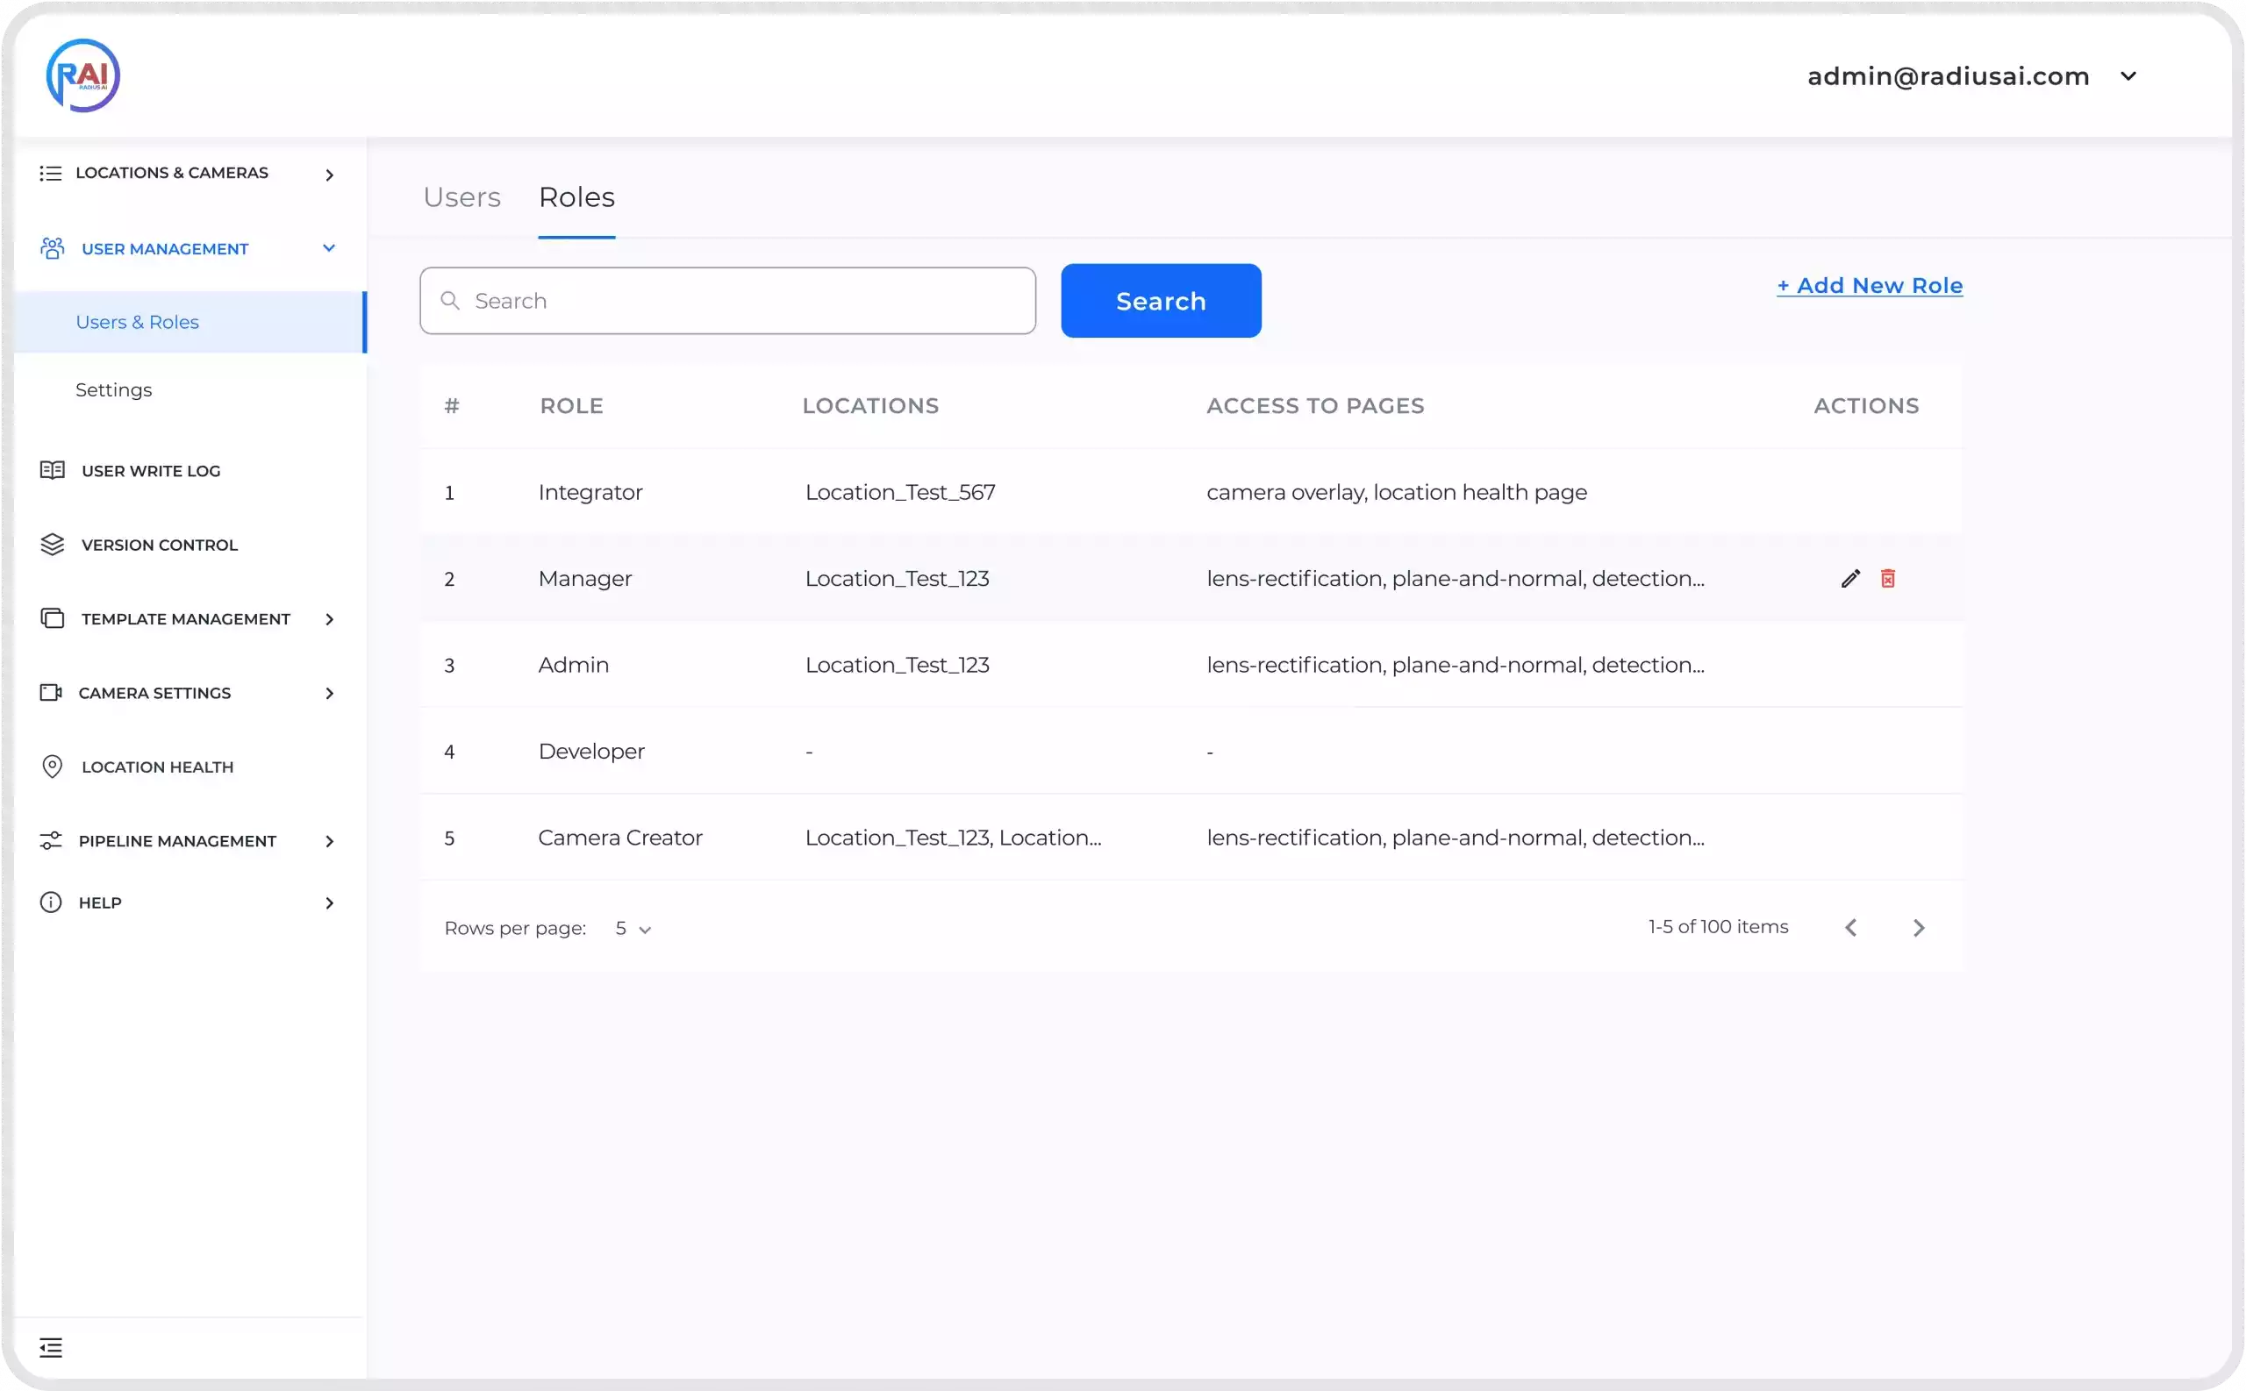Click the 1-5 of 100 items label
Viewport: 2246px width, 1391px height.
[x=1718, y=926]
